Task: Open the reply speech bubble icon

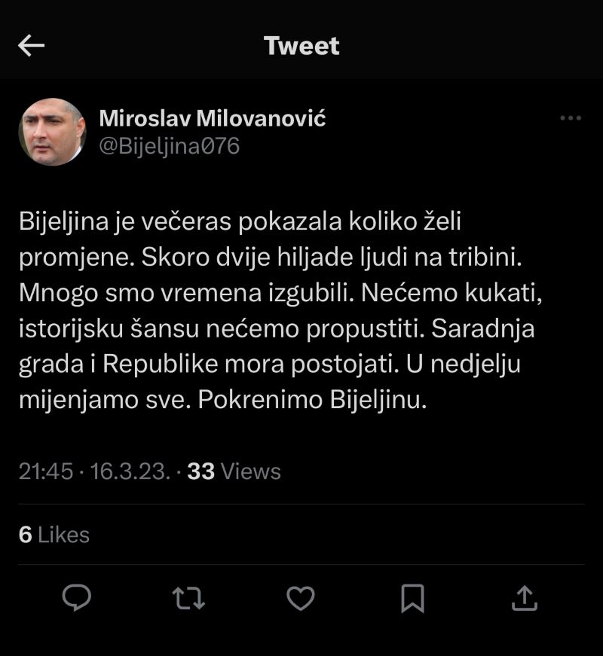Action: pyautogui.click(x=76, y=599)
